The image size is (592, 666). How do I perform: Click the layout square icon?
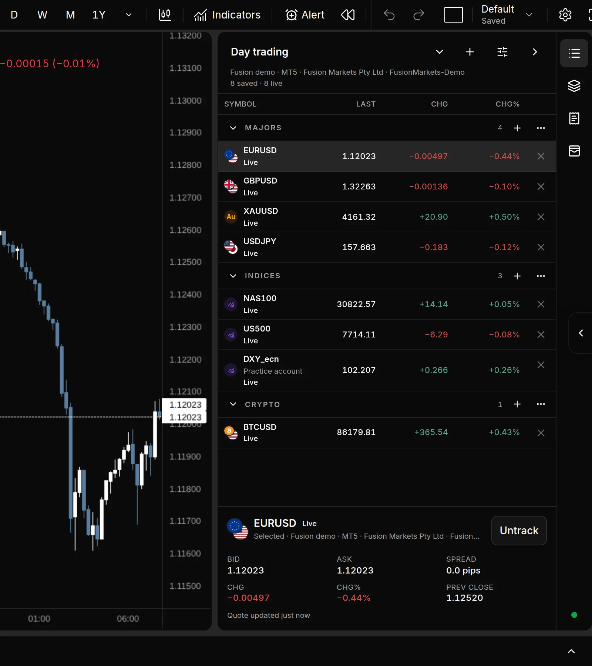(x=453, y=15)
